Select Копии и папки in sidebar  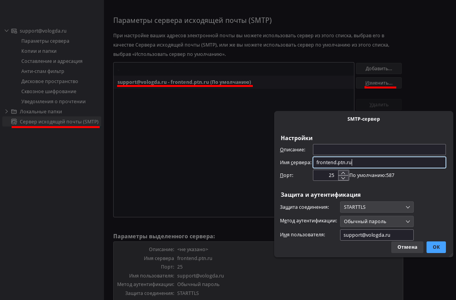tap(39, 51)
